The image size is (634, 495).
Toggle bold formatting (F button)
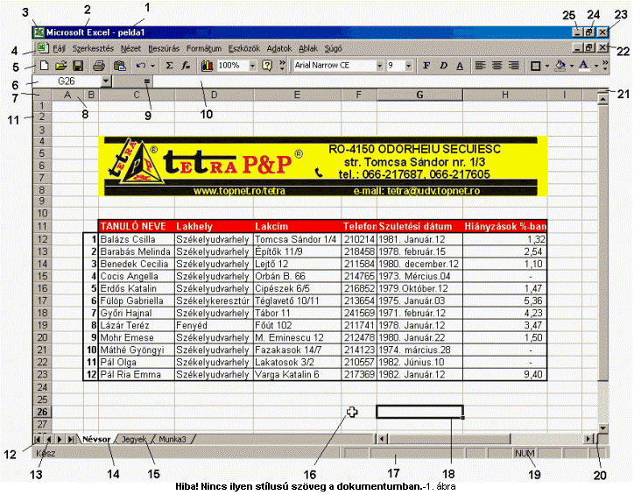click(426, 66)
